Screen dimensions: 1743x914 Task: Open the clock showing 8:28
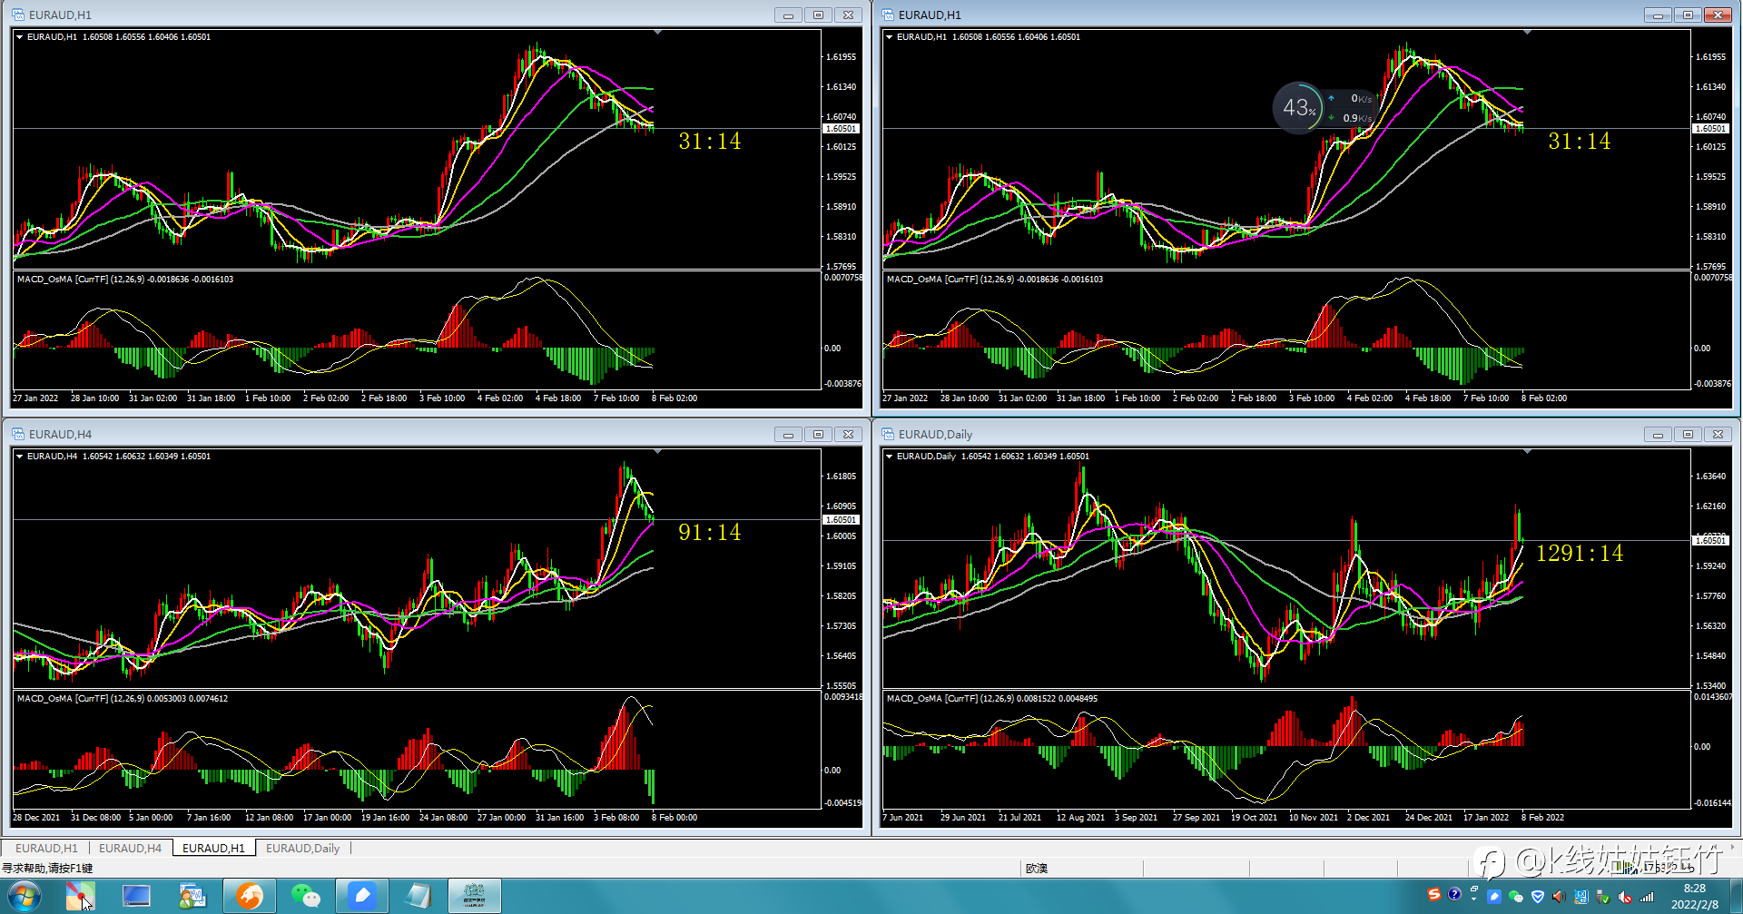(x=1694, y=896)
